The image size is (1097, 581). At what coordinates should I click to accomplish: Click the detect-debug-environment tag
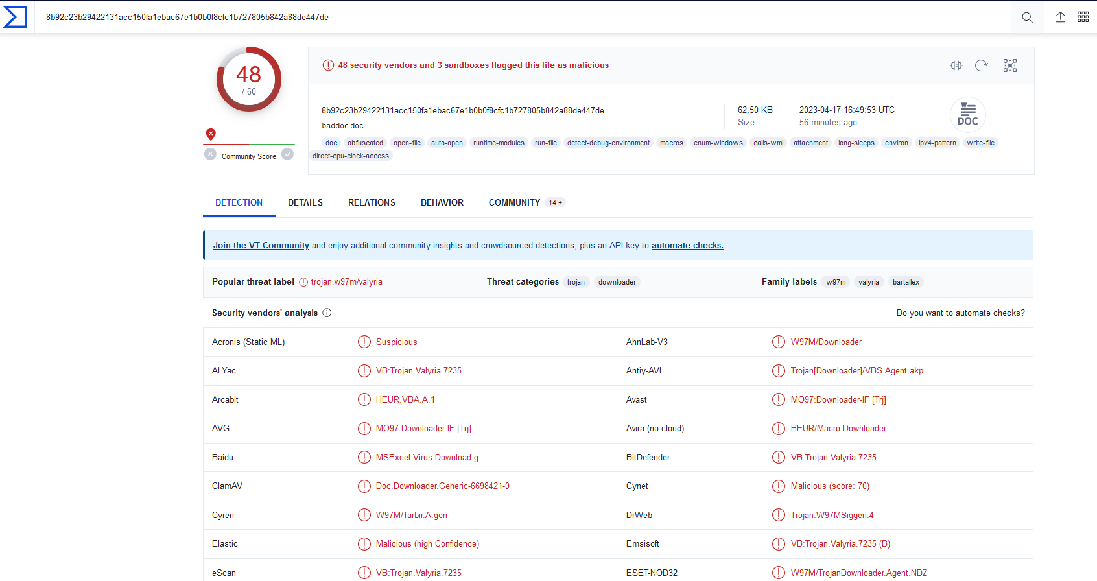click(x=608, y=143)
